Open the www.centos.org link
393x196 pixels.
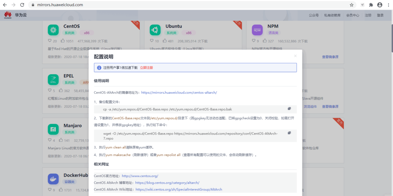pos(140,176)
